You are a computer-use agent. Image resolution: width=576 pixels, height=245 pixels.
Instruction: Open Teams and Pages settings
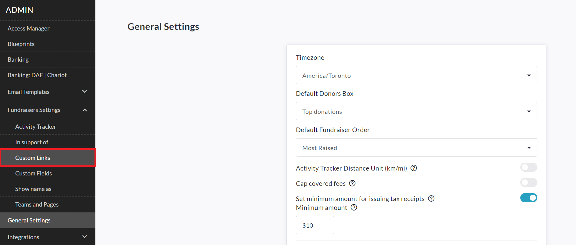(37, 204)
